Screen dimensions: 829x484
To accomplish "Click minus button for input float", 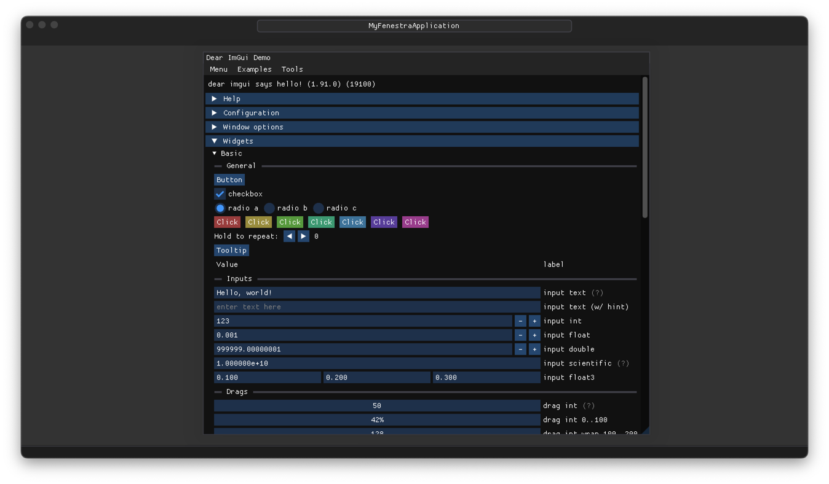I will tap(520, 335).
